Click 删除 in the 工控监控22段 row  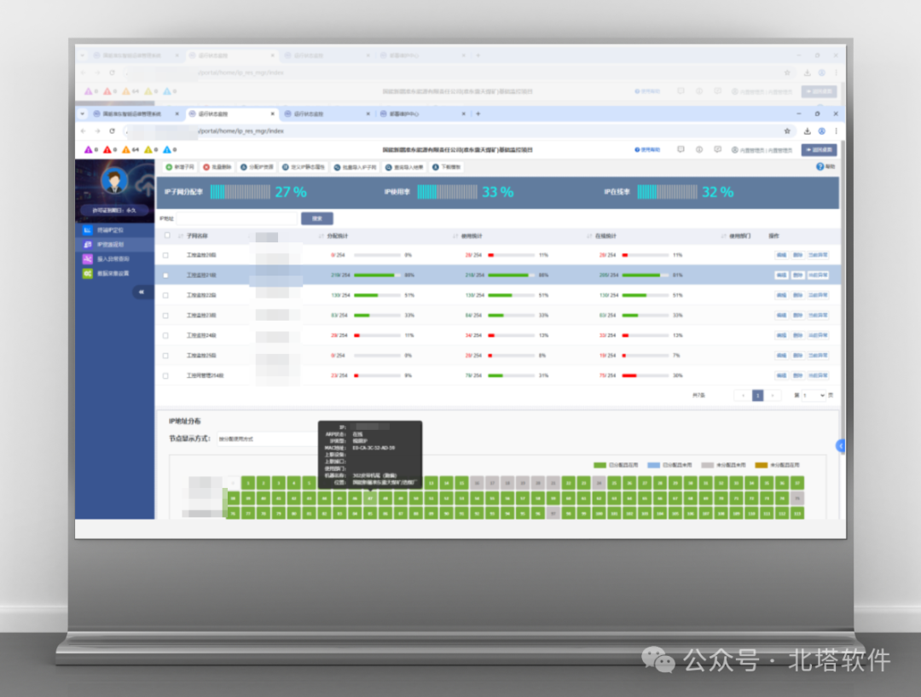tap(797, 296)
